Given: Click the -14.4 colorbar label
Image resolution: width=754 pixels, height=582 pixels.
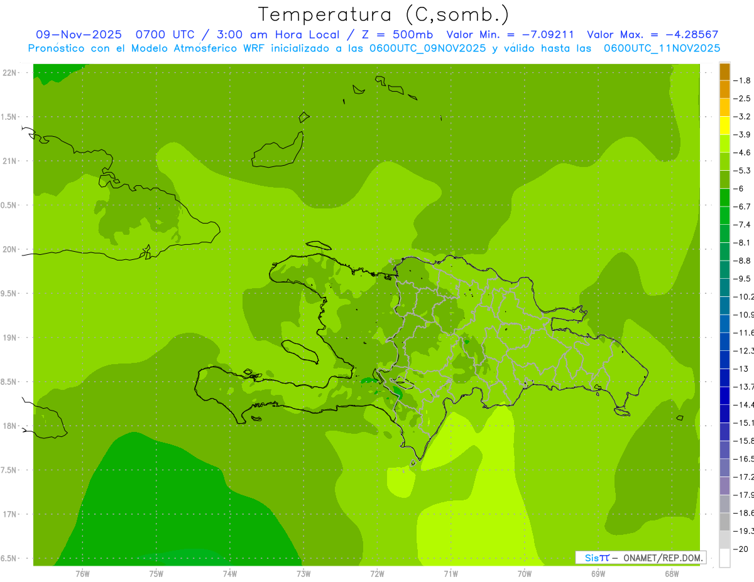Looking at the screenshot, I should pyautogui.click(x=744, y=404).
